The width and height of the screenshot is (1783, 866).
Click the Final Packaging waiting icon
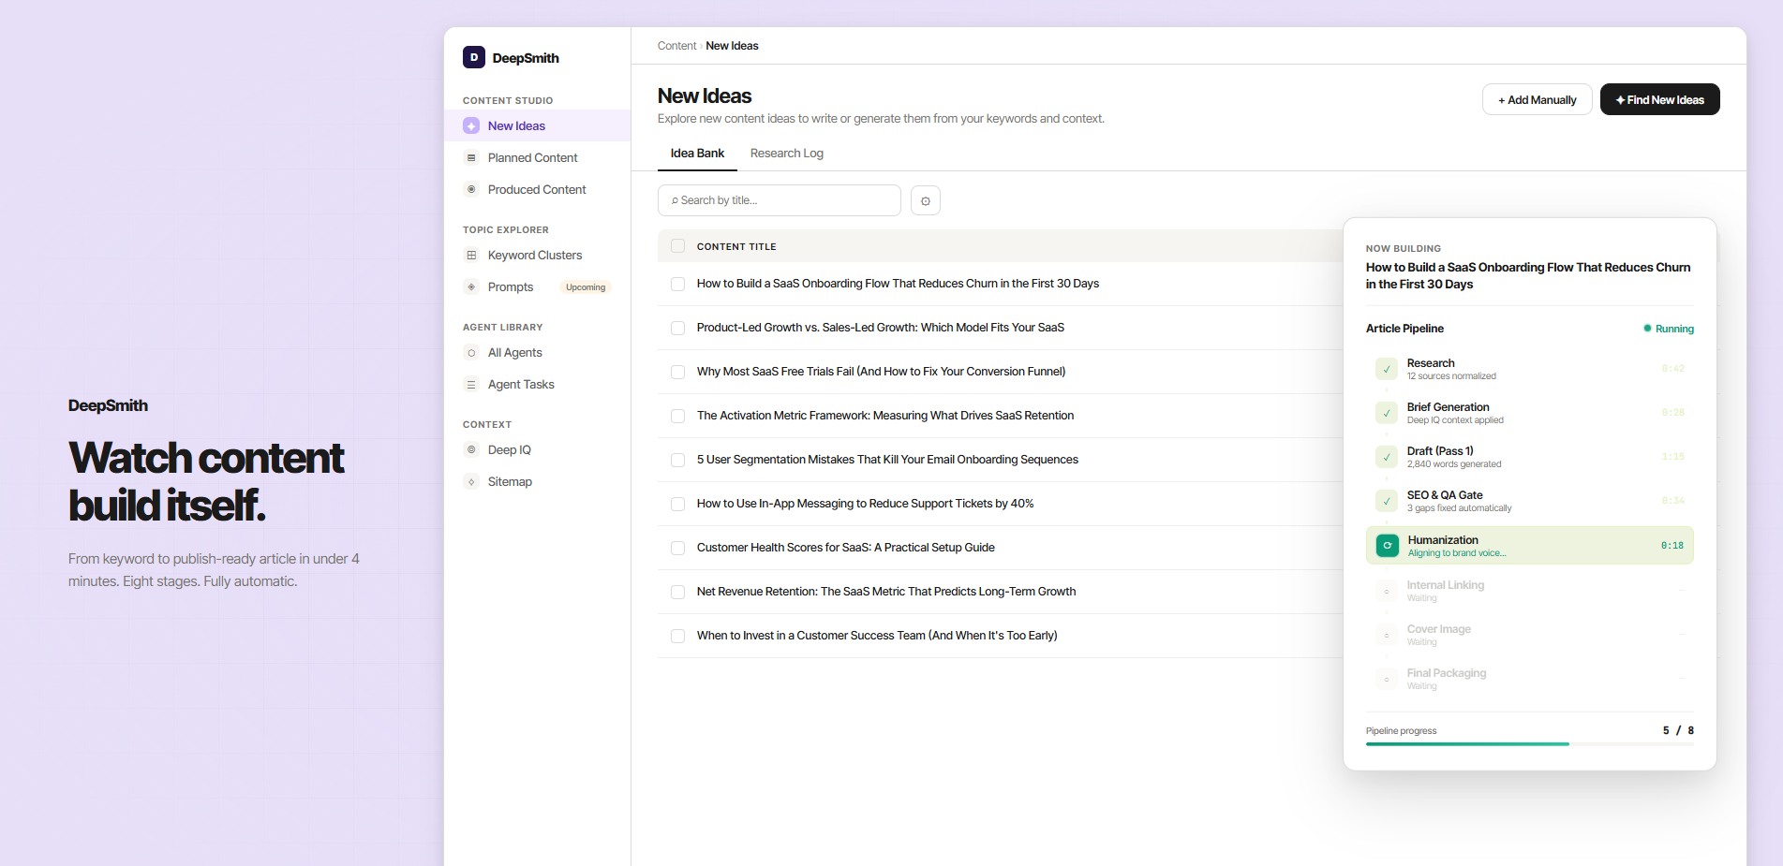(x=1387, y=679)
